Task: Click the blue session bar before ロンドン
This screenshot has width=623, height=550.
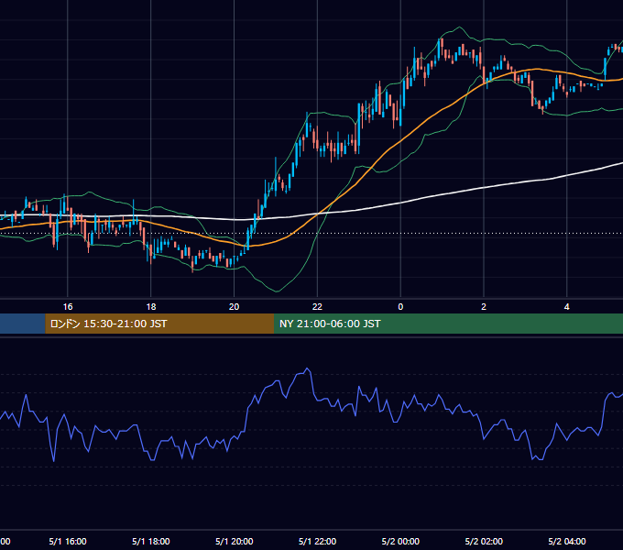Action: [23, 324]
